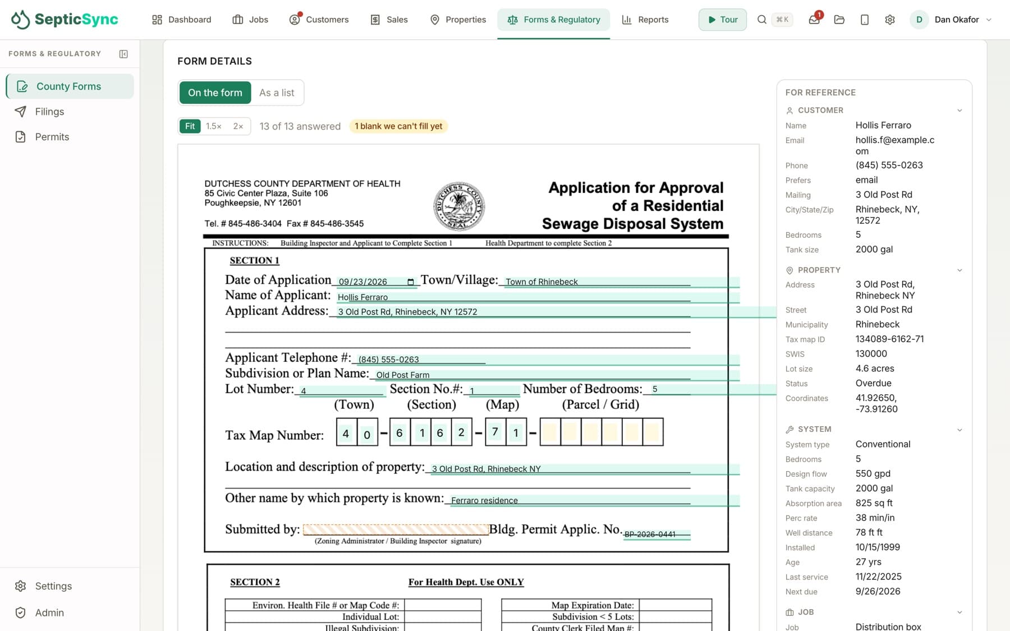
Task: Set form zoom to 2×
Action: tap(238, 126)
